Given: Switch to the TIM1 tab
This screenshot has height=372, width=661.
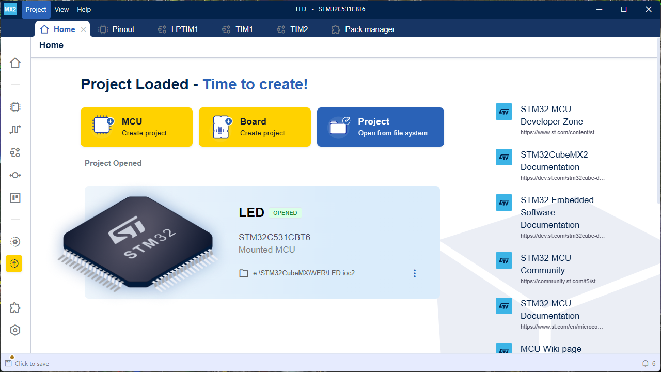Looking at the screenshot, I should coord(238,29).
